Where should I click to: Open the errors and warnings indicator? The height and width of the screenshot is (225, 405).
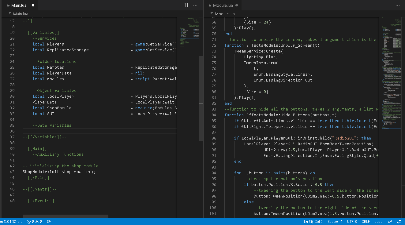coord(34,222)
